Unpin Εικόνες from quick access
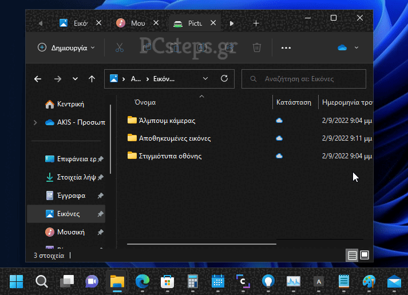This screenshot has height=295, width=408. (100, 214)
